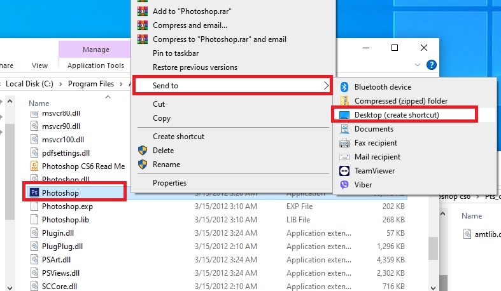Click the TeamViewer icon
The height and width of the screenshot is (291, 501).
pos(344,171)
